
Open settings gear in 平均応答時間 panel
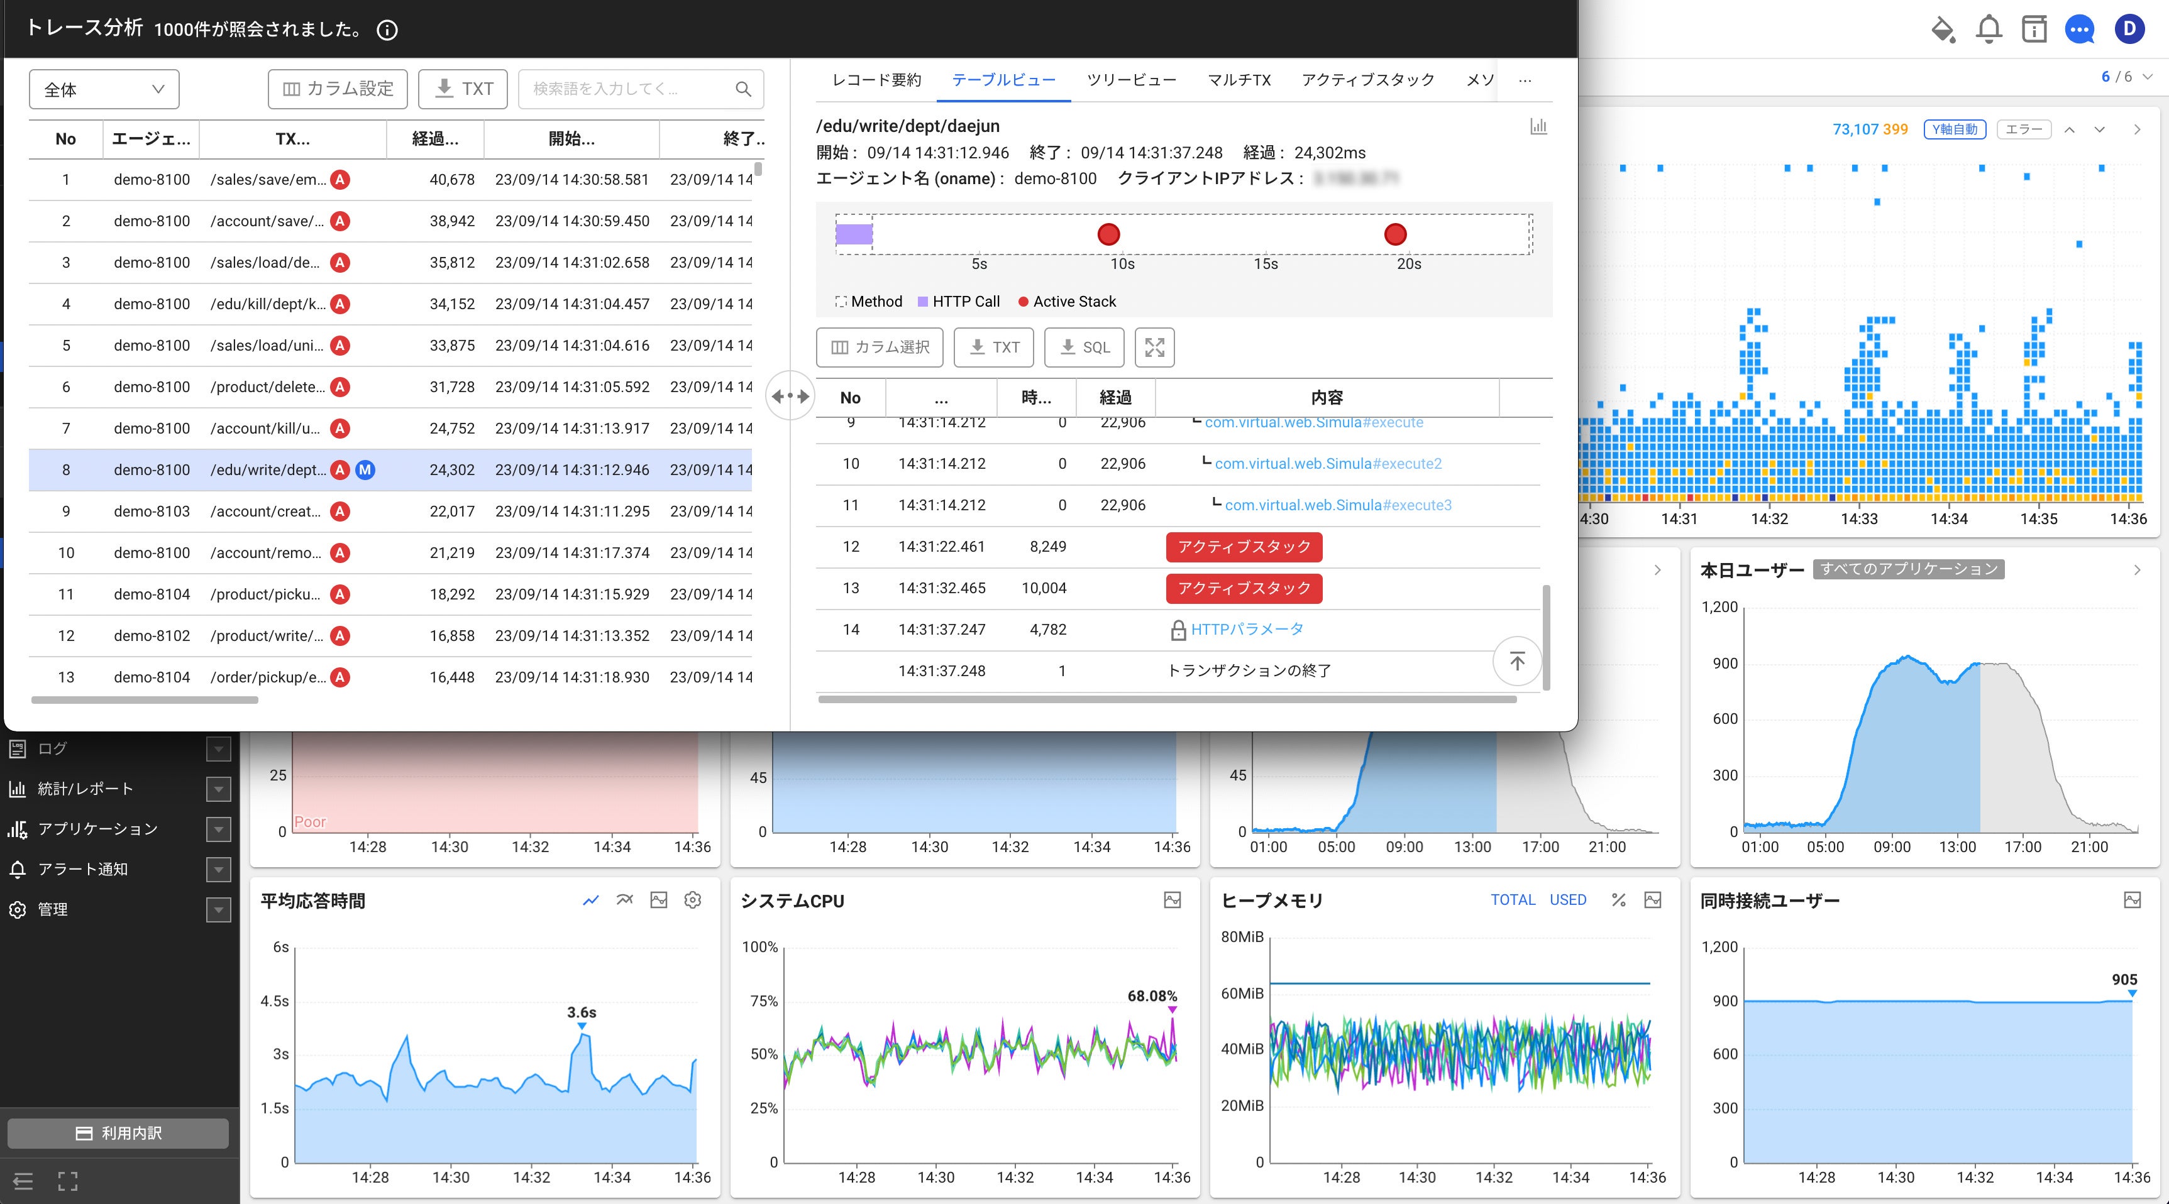coord(692,900)
